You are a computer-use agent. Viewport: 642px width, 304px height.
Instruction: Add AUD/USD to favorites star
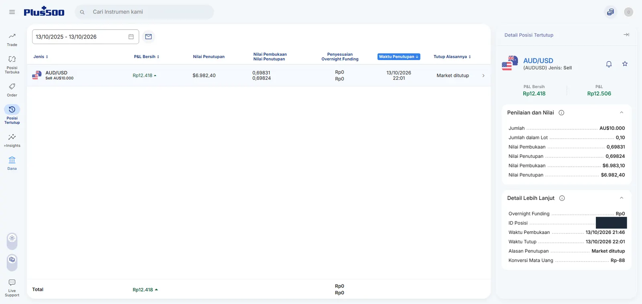pyautogui.click(x=625, y=64)
